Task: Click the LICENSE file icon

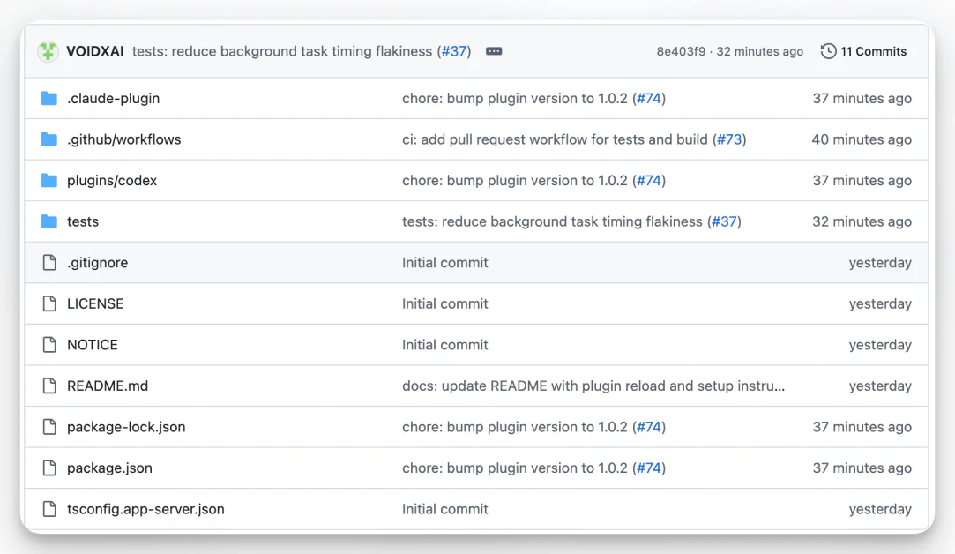Action: (49, 303)
